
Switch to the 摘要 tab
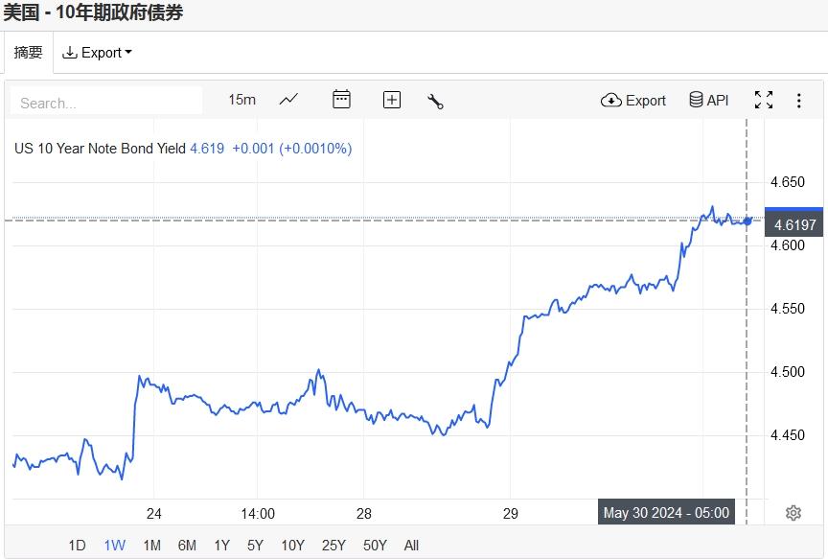[x=28, y=53]
